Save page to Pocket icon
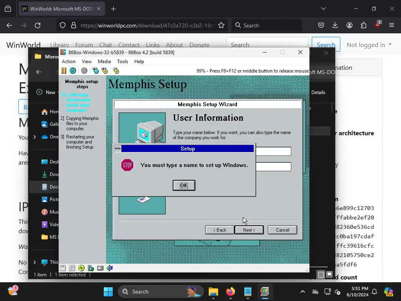Image resolution: width=401 pixels, height=301 pixels. tap(321, 25)
